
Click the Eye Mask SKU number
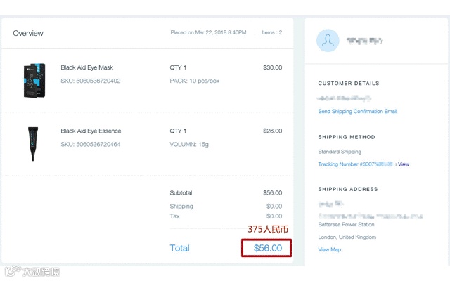[91, 81]
